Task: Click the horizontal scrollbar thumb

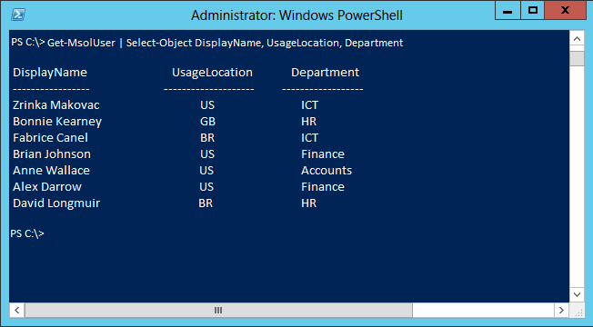Action: point(218,311)
